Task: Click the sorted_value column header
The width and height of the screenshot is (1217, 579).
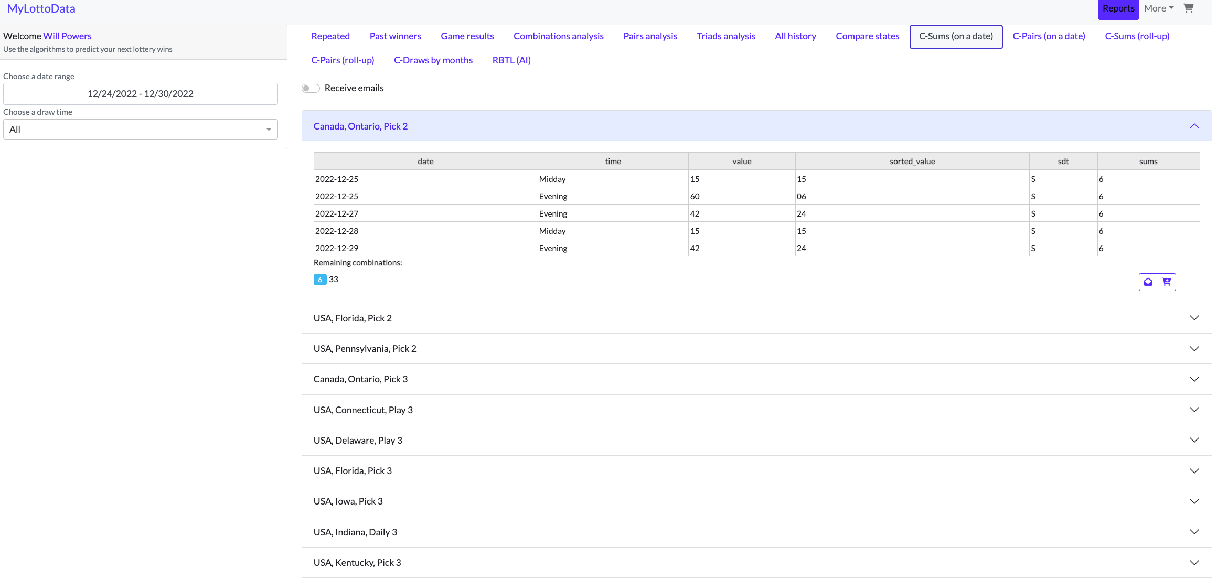Action: (x=912, y=162)
